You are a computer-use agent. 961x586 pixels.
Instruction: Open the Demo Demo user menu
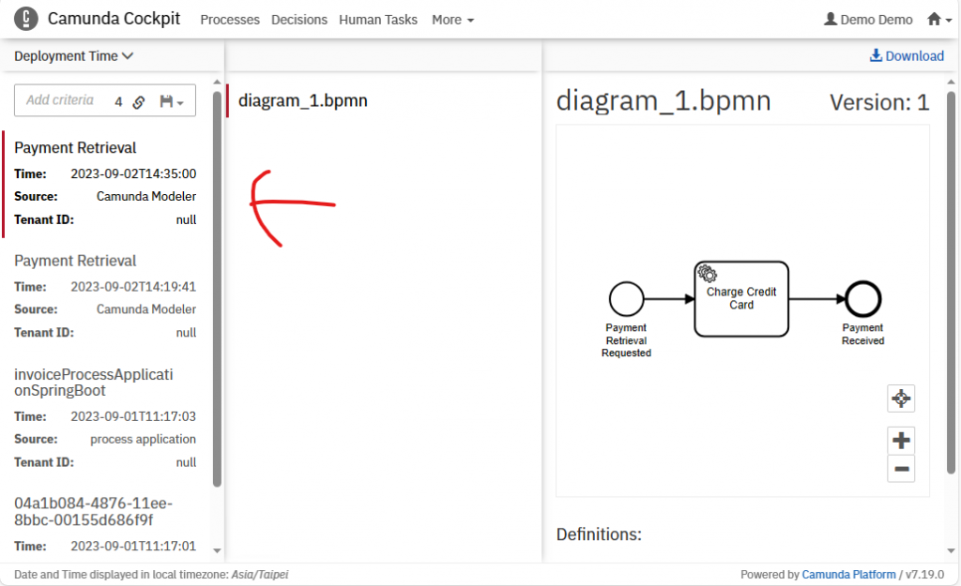coord(868,20)
